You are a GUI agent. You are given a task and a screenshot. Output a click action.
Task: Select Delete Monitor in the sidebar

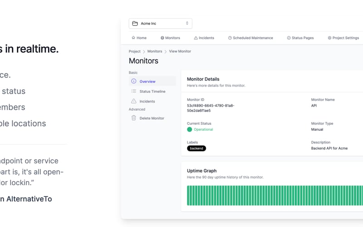152,118
